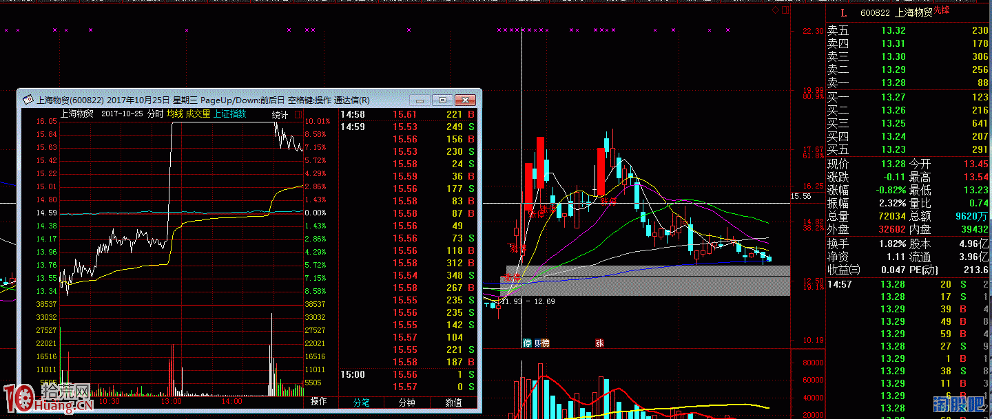Open the 分钟 tab in the popup

407,402
